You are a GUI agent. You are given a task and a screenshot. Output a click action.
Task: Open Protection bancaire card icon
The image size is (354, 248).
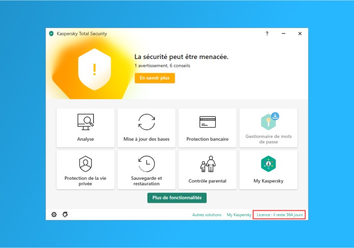207,122
